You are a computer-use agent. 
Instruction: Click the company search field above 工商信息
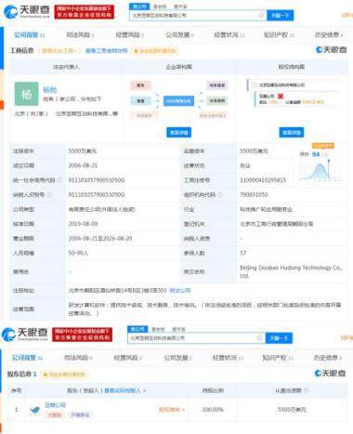[x=198, y=15]
